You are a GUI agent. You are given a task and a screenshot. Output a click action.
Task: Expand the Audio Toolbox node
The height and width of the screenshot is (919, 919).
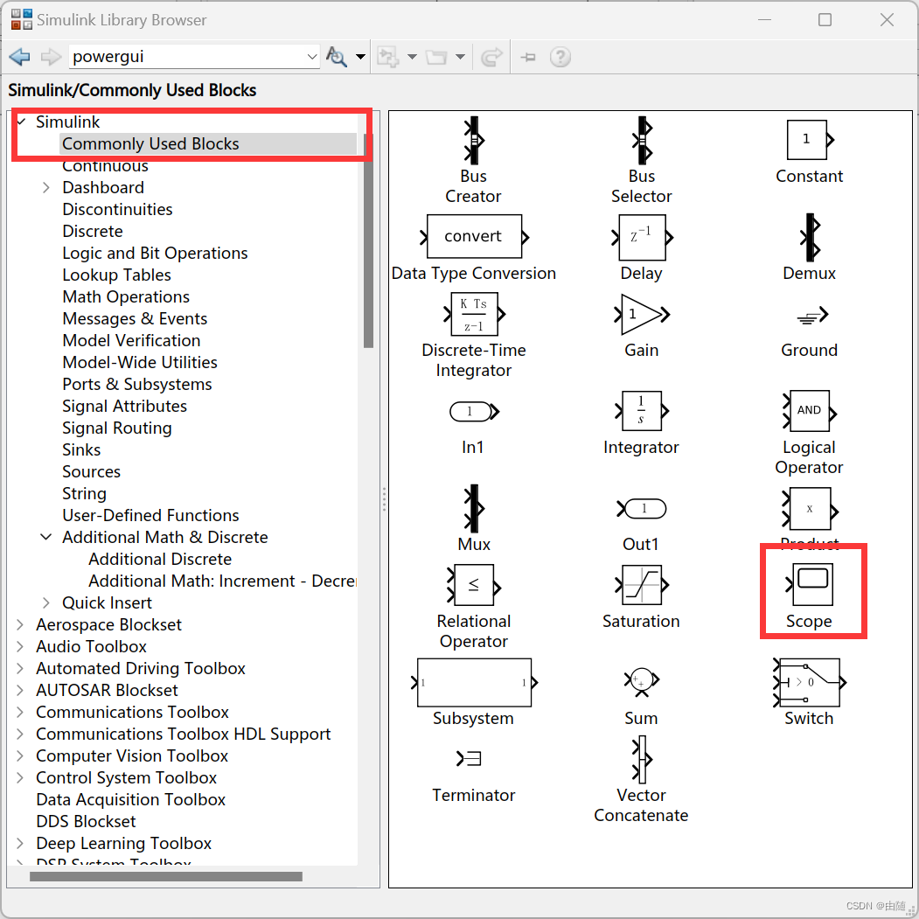(20, 646)
